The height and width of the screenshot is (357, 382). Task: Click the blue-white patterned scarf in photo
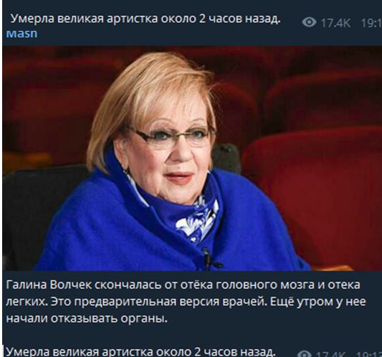(197, 219)
